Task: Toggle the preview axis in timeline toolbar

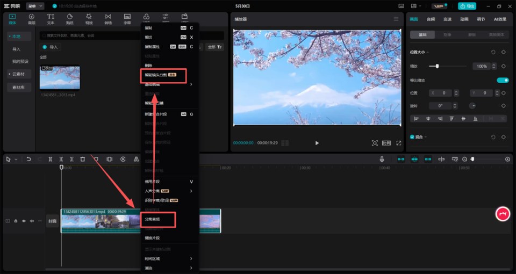Action: click(x=441, y=159)
